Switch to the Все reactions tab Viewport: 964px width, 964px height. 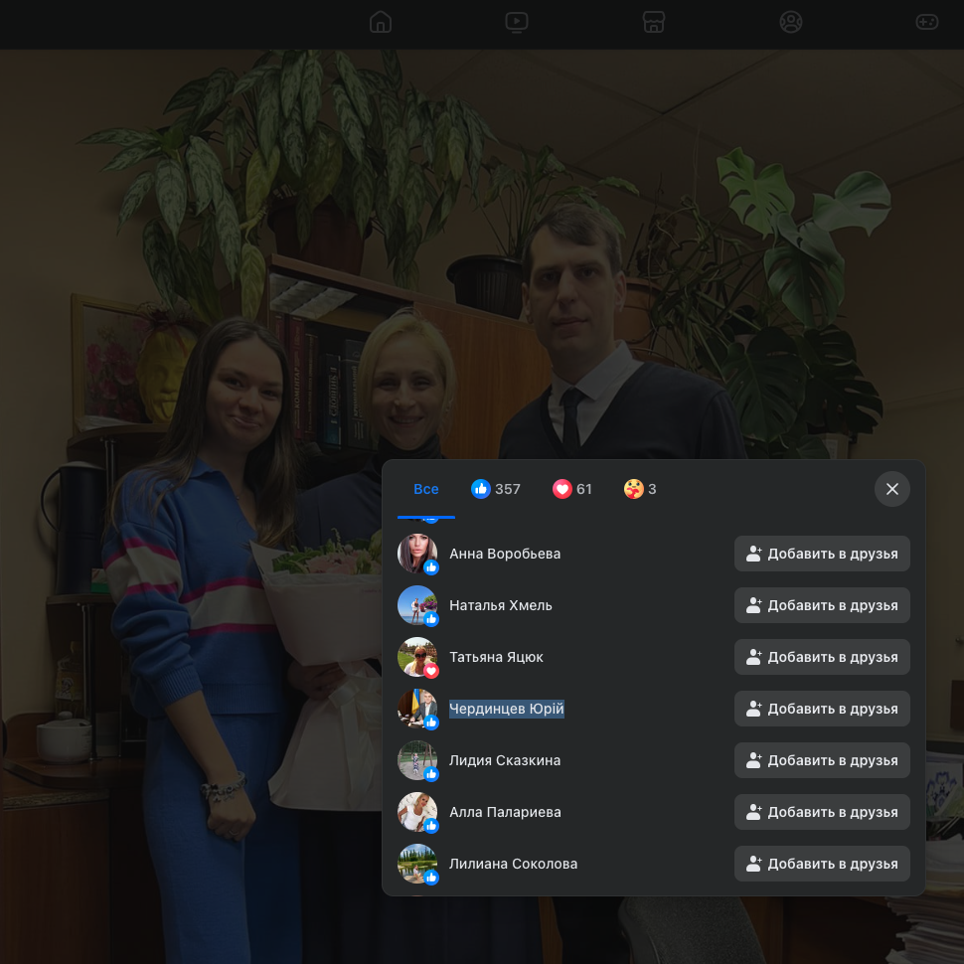coord(426,489)
